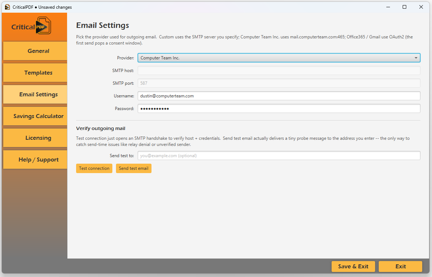Image resolution: width=432 pixels, height=277 pixels.
Task: Click the Send test to email field
Action: (279, 156)
